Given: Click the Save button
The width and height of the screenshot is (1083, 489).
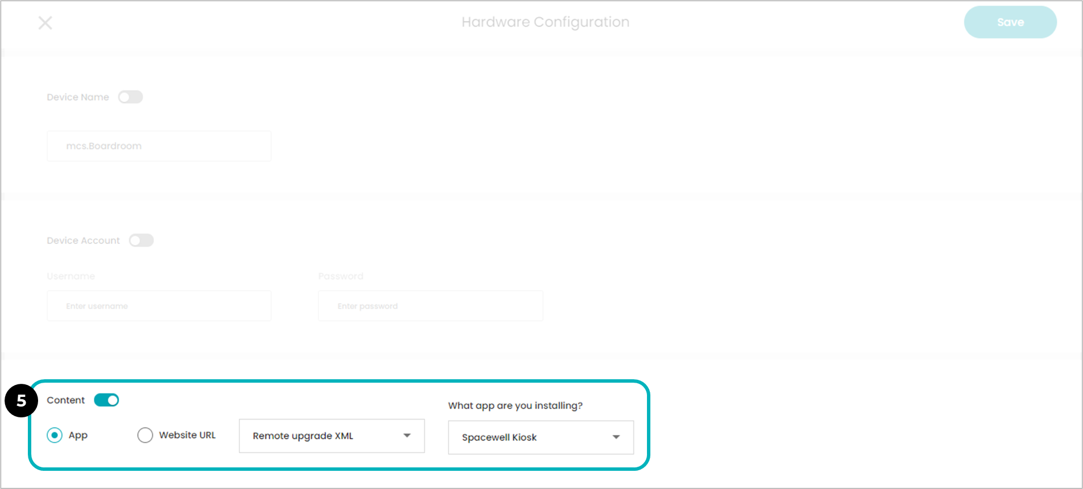Looking at the screenshot, I should (1010, 22).
